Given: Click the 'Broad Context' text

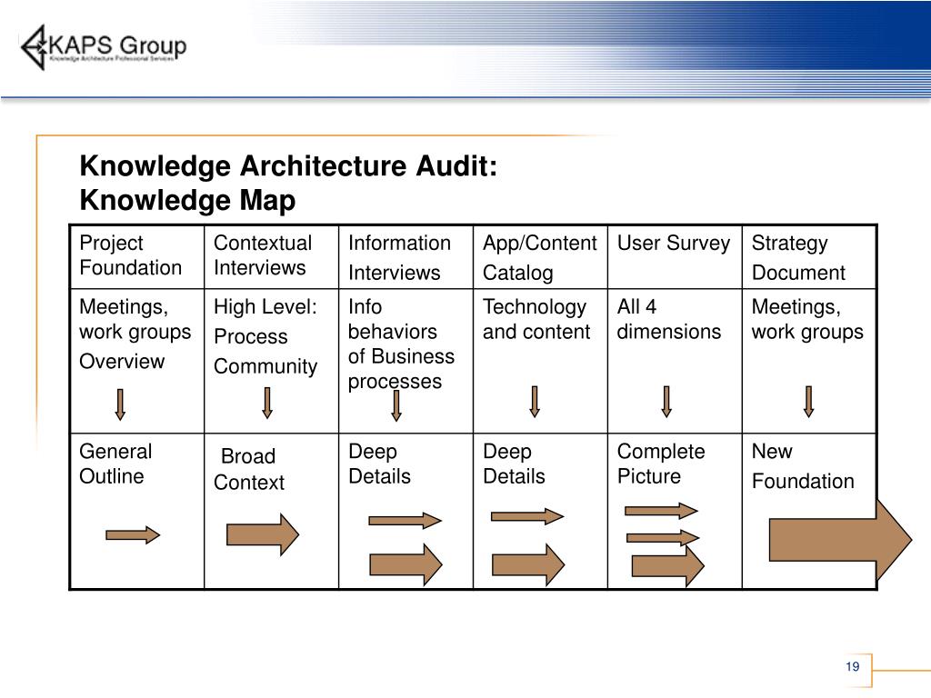Looking at the screenshot, I should (249, 469).
